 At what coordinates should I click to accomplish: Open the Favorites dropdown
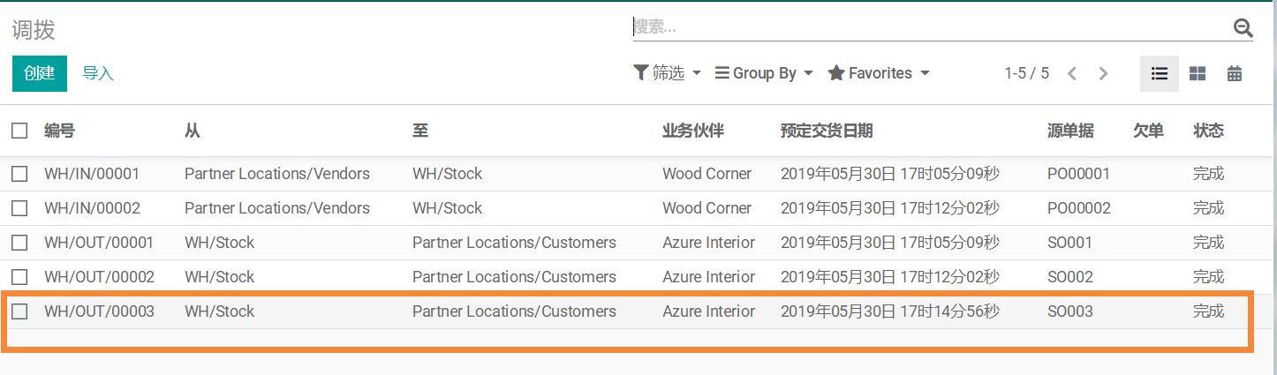click(879, 73)
